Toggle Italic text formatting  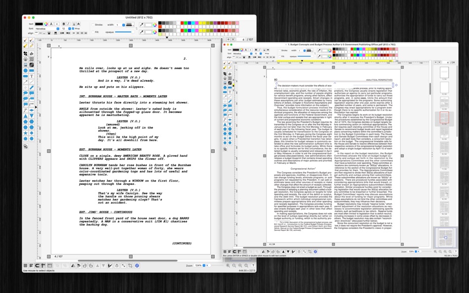click(x=69, y=24)
